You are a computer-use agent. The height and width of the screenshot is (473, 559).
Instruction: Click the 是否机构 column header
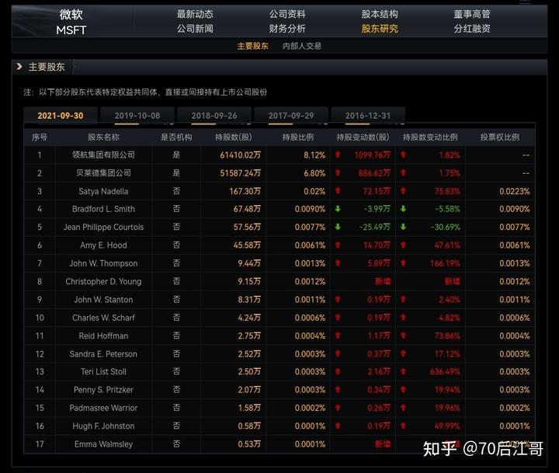(176, 137)
